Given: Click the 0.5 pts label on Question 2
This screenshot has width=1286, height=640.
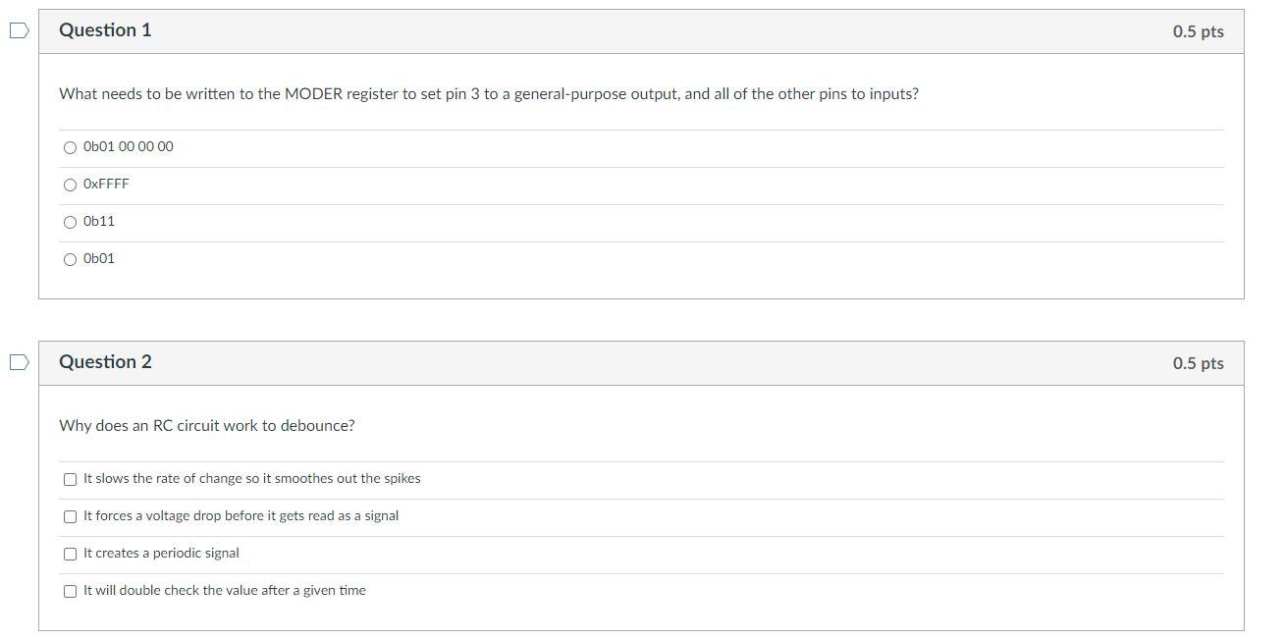Looking at the screenshot, I should pos(1197,362).
